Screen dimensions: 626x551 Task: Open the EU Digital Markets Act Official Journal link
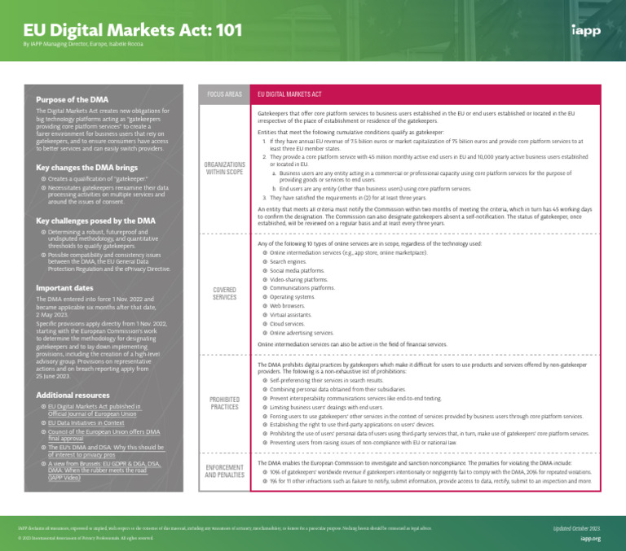(x=95, y=410)
